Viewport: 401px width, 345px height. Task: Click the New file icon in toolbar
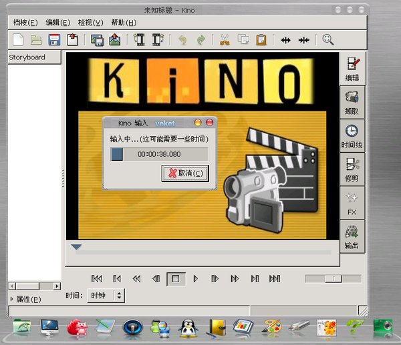(18, 40)
